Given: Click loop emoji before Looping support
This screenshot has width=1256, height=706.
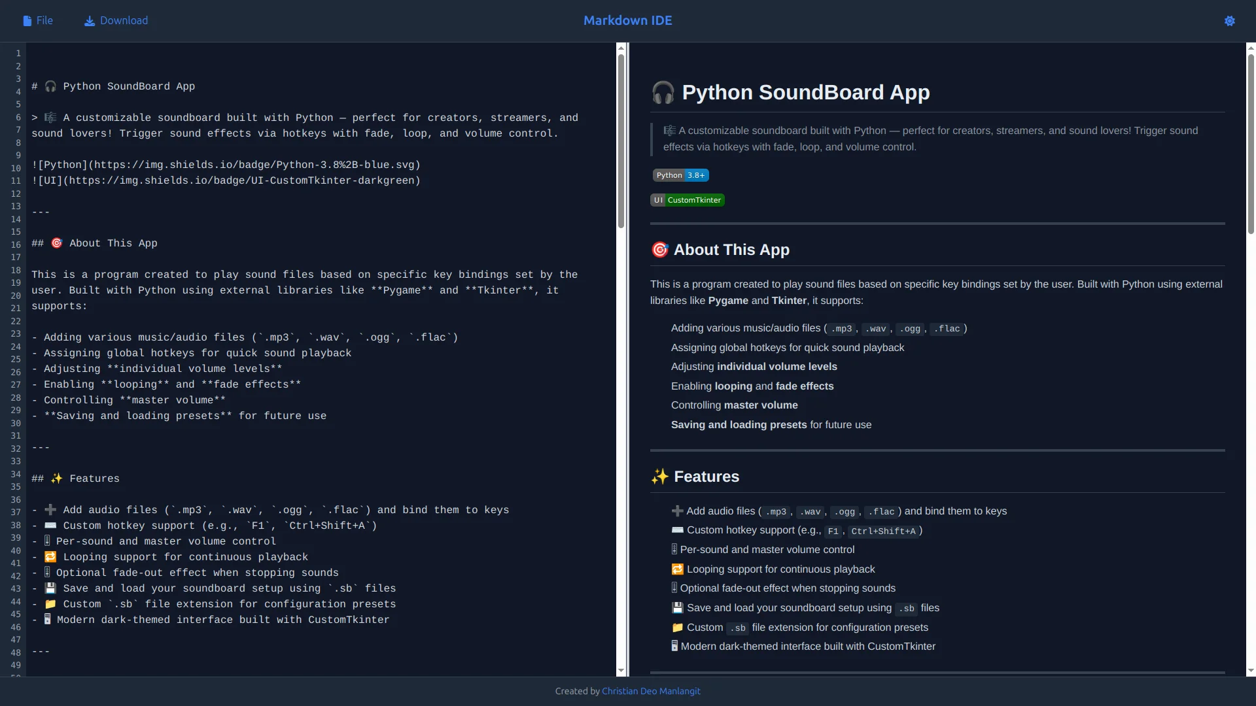Looking at the screenshot, I should (x=678, y=569).
